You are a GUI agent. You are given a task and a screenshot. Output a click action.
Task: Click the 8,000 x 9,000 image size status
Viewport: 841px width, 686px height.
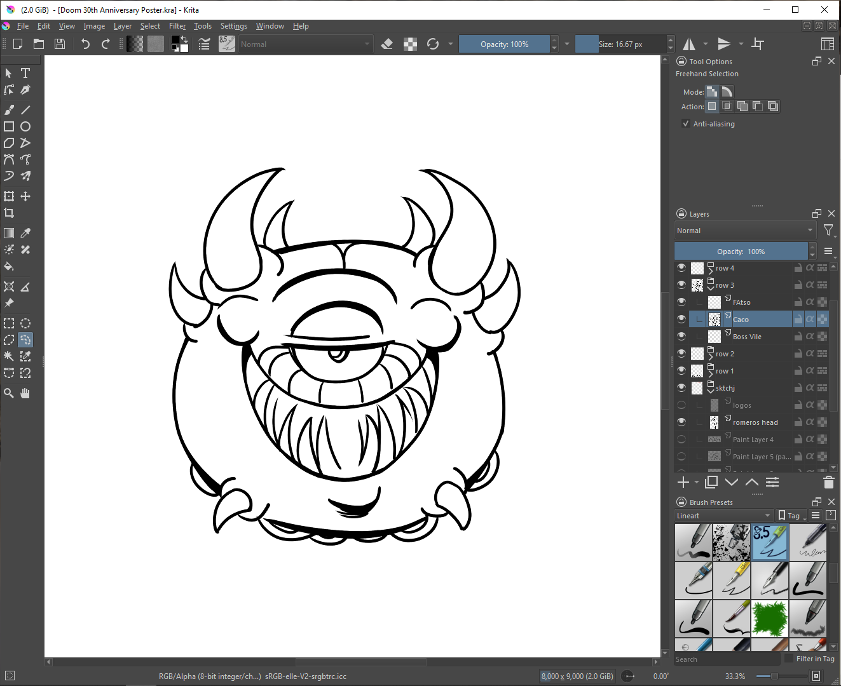pos(577,676)
